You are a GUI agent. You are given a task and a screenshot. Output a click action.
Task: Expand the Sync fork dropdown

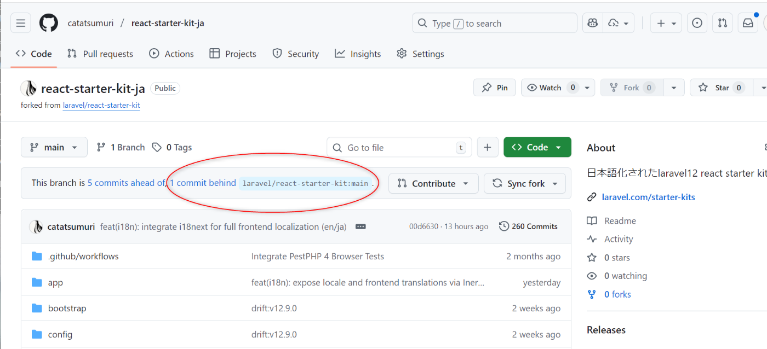point(525,183)
